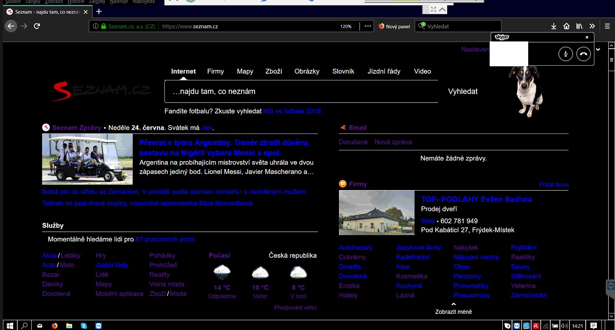Image resolution: width=615 pixels, height=330 pixels.
Task: Switch to the Video search tab
Action: [x=422, y=71]
